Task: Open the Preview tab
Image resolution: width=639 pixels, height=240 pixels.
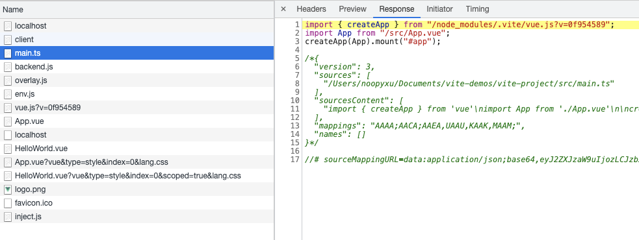Action: [352, 9]
